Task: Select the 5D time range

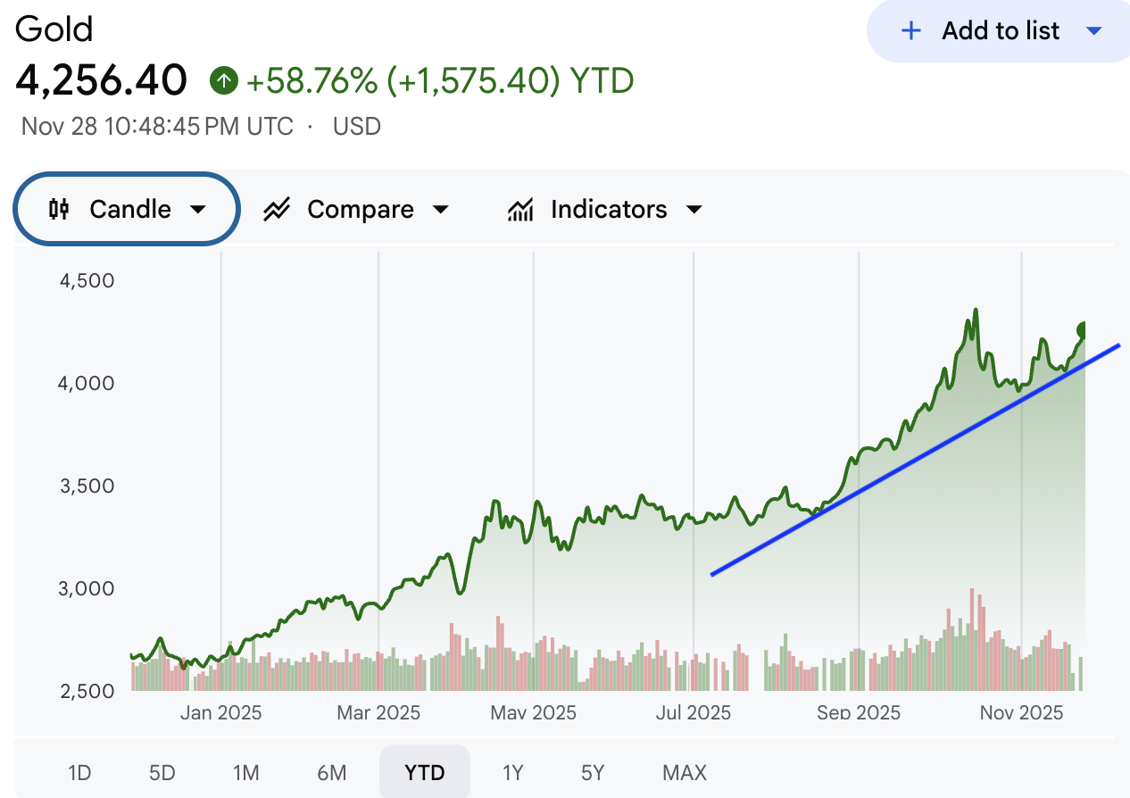Action: (162, 772)
